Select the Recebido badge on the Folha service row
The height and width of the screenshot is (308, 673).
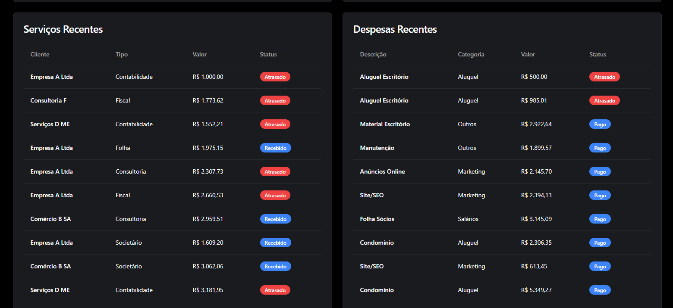pyautogui.click(x=275, y=148)
